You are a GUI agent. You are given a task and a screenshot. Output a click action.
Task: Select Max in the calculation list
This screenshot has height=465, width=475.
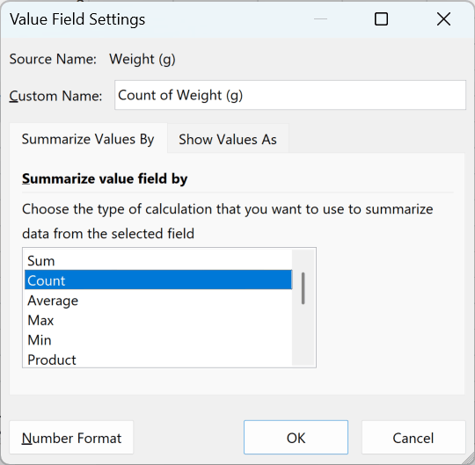click(158, 320)
